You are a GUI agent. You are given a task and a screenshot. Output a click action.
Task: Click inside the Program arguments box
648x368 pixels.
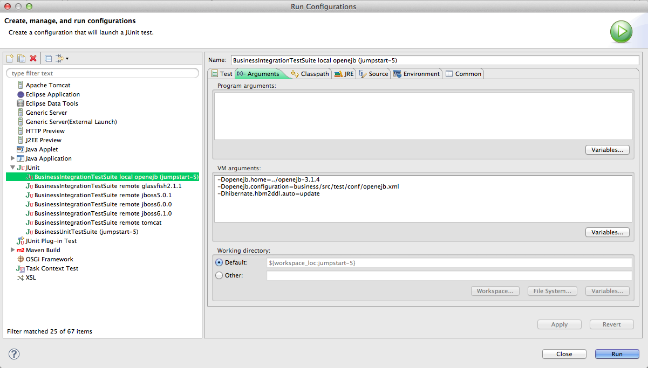click(423, 116)
